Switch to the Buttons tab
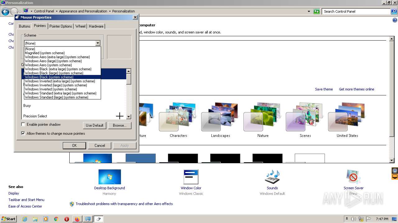Viewport: 398px width, 223px height. click(x=25, y=26)
